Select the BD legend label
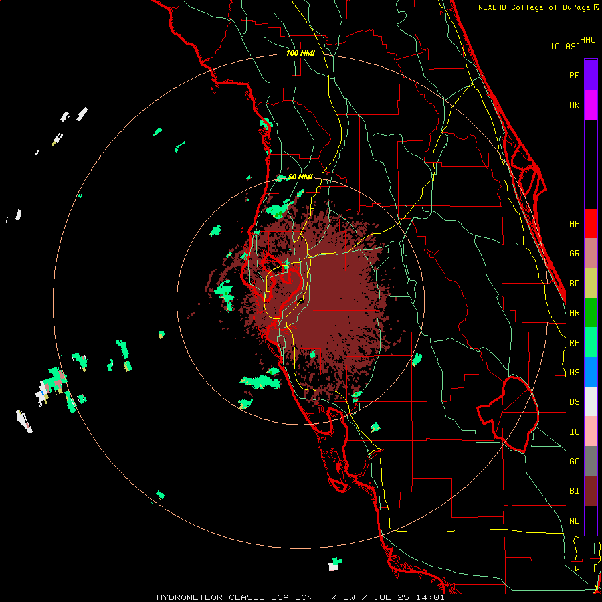The image size is (602, 602). [574, 284]
